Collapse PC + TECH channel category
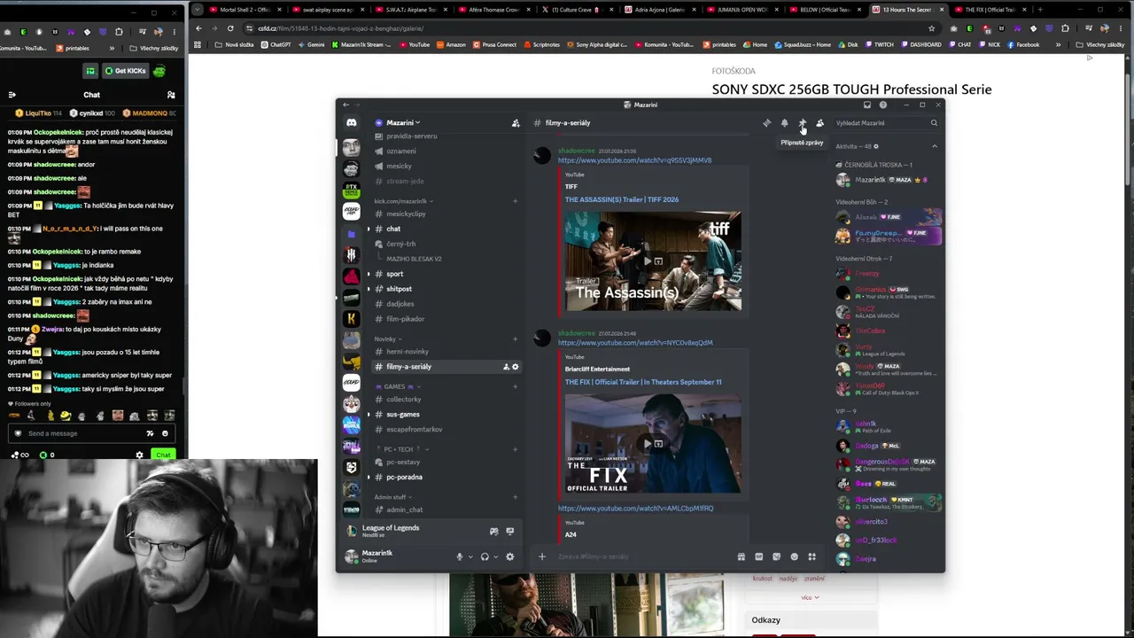This screenshot has width=1134, height=638. 401,449
